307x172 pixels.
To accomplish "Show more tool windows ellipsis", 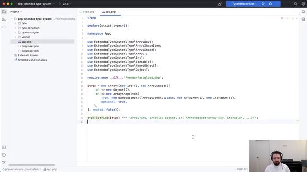I will [x=4, y=27].
